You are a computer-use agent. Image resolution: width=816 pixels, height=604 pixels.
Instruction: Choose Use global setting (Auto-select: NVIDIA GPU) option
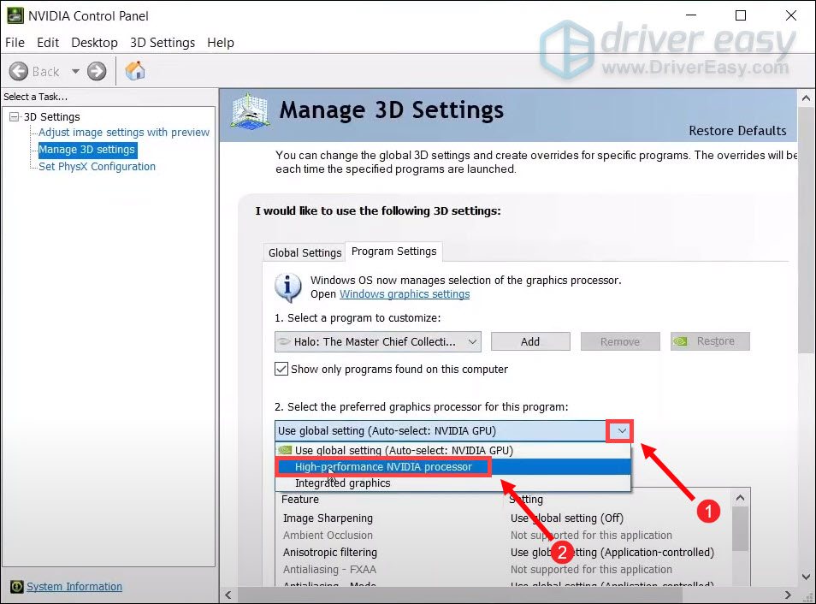[452, 450]
